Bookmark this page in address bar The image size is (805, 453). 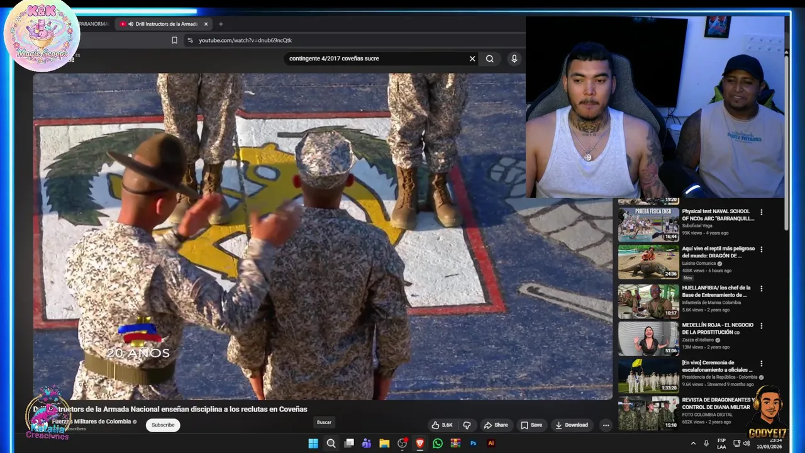coord(174,40)
